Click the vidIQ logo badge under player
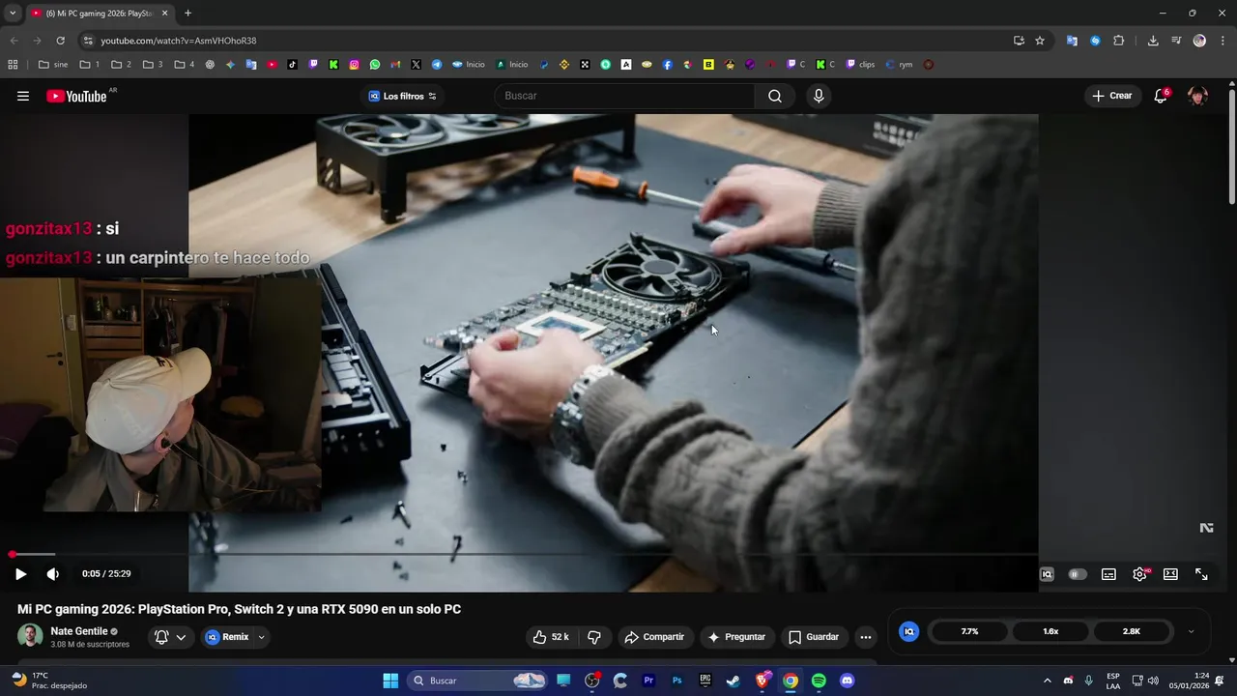 [908, 631]
